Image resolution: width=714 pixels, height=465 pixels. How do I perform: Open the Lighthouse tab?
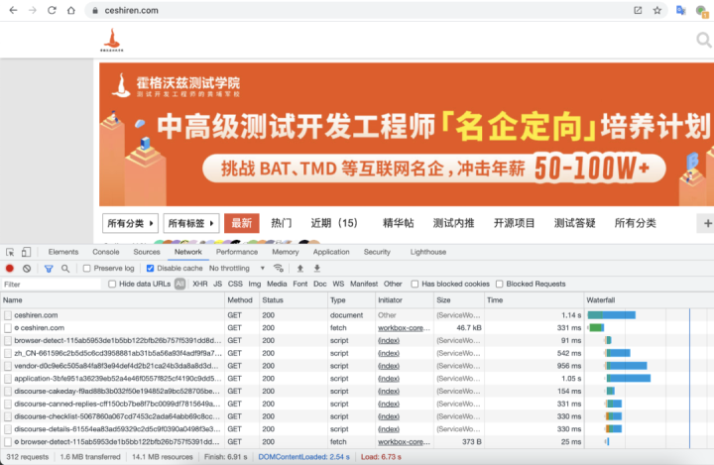tap(428, 252)
